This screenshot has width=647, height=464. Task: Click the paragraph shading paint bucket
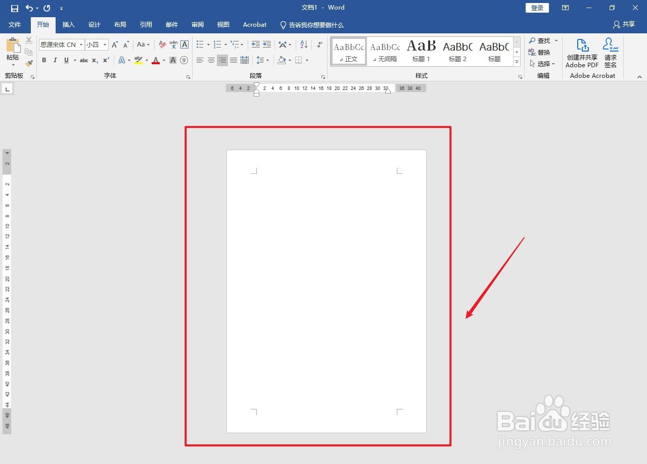pos(282,60)
